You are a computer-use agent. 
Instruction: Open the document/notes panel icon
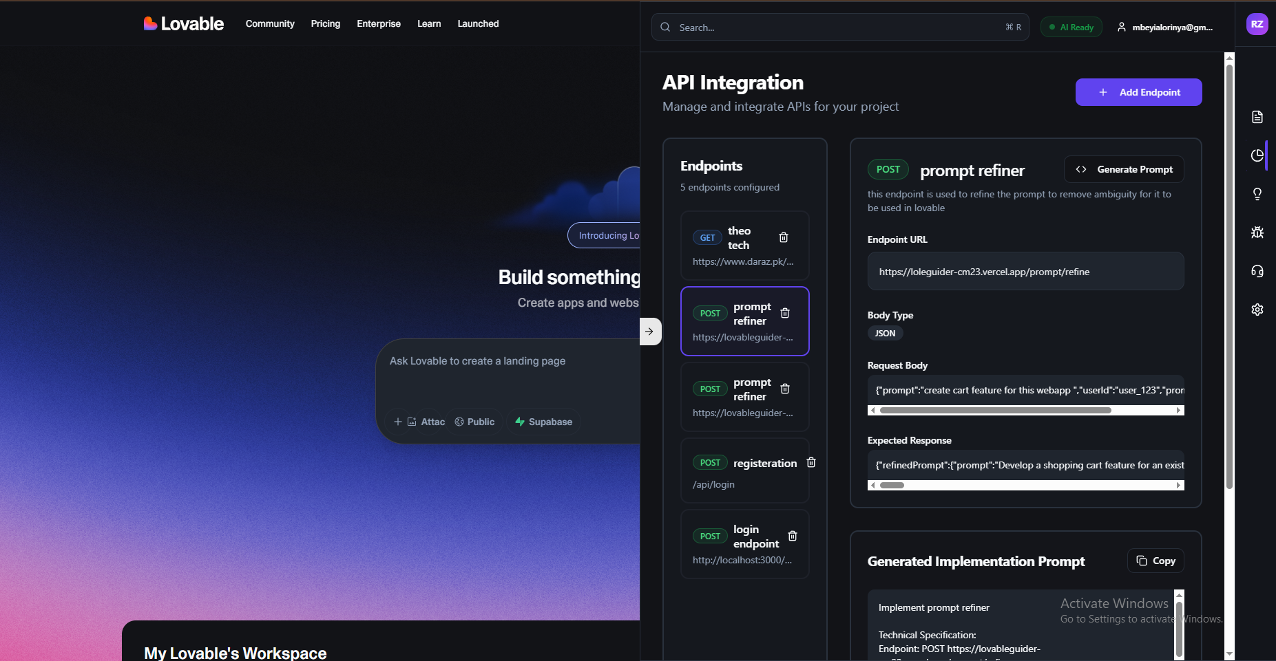(1257, 117)
